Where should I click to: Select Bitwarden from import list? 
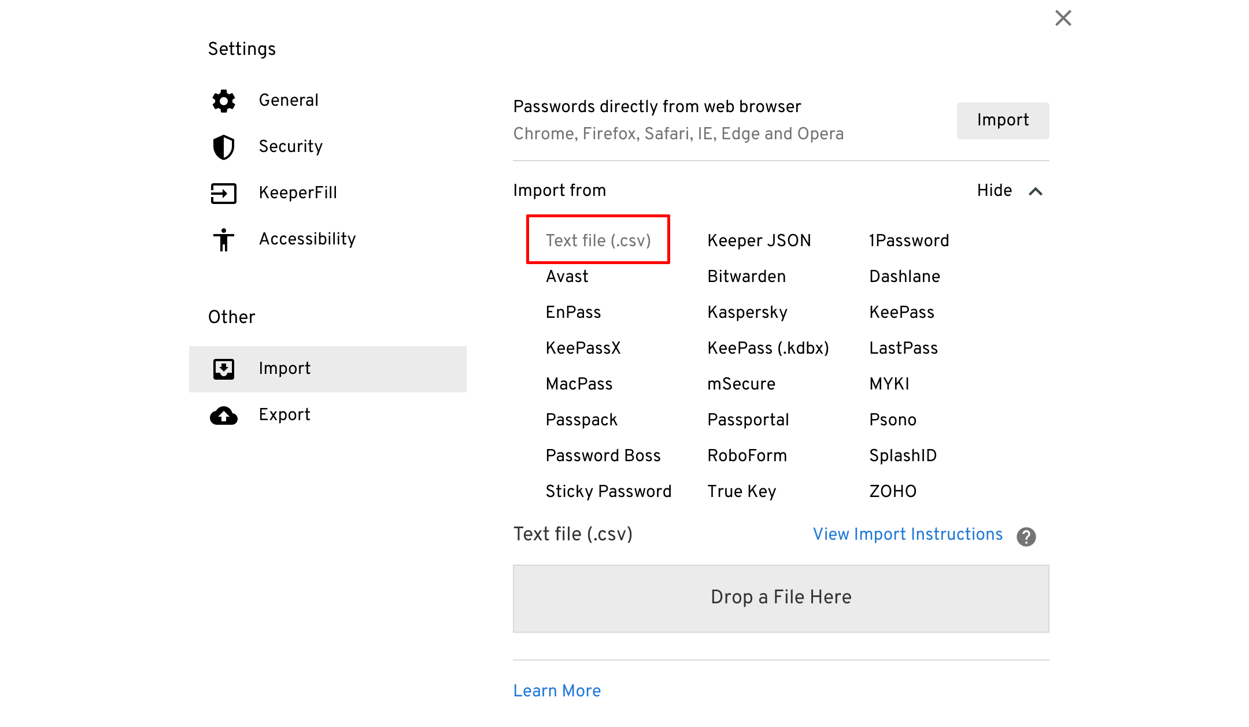(747, 276)
